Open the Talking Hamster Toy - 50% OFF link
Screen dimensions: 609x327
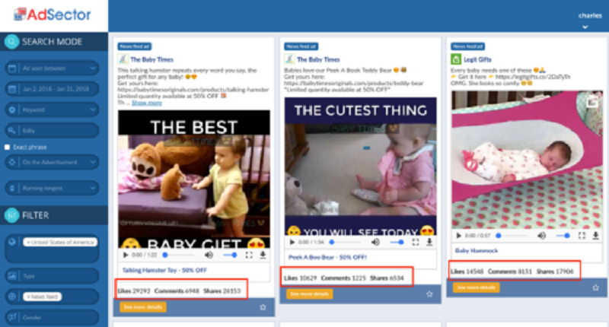point(164,270)
